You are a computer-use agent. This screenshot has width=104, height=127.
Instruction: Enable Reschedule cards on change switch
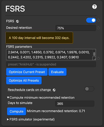coord(89,89)
